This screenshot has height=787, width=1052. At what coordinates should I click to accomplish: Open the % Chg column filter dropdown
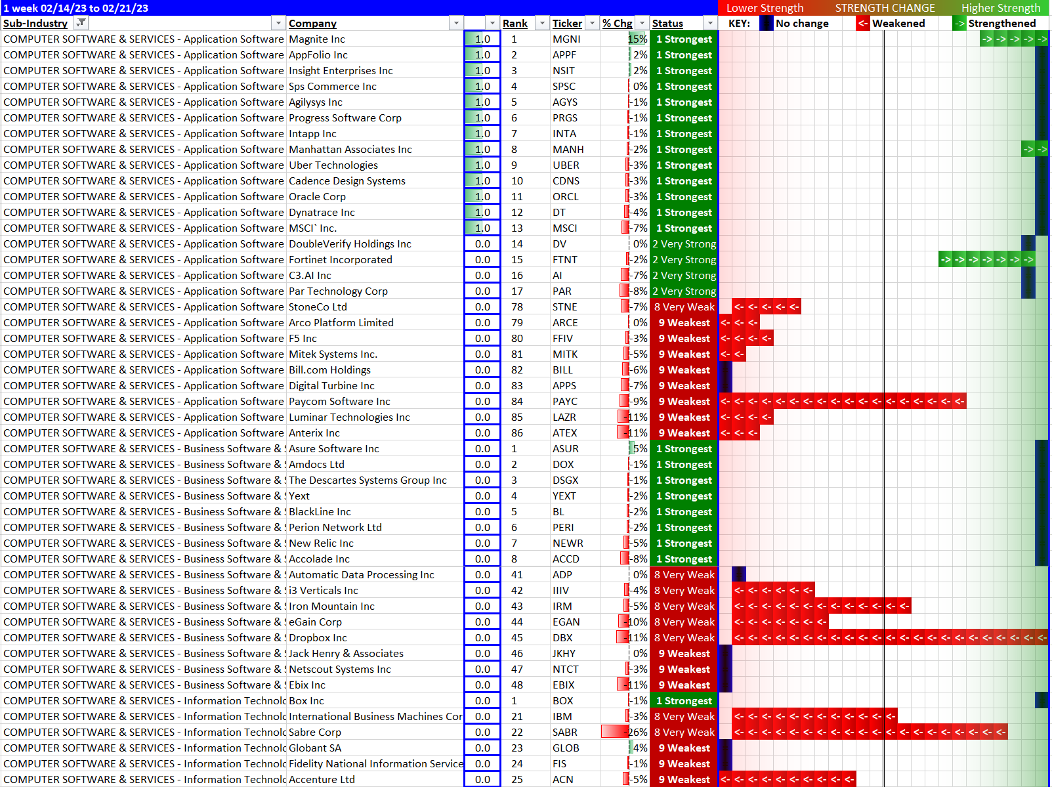642,24
